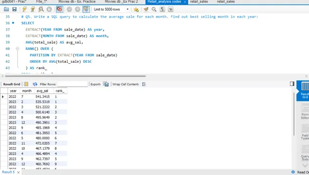
Task: Click the statement marker dot on line 36
Action: 13,23
